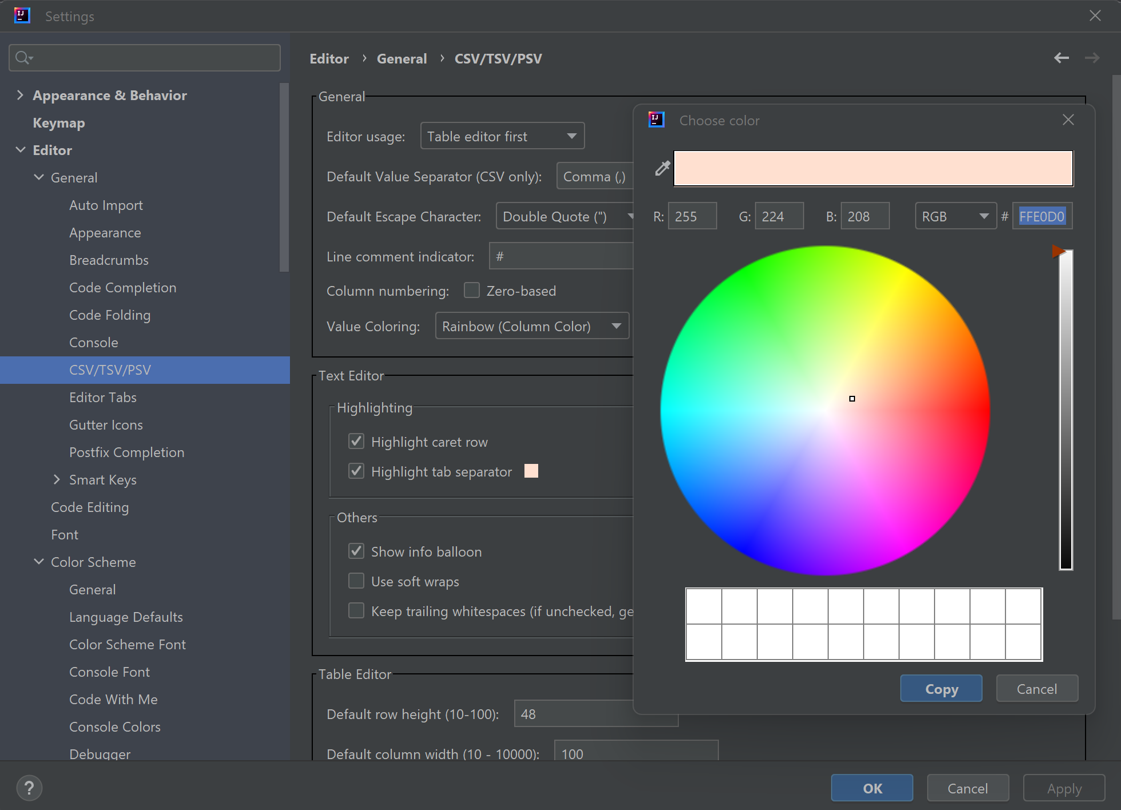Open the Default Escape Character dropdown

click(562, 216)
